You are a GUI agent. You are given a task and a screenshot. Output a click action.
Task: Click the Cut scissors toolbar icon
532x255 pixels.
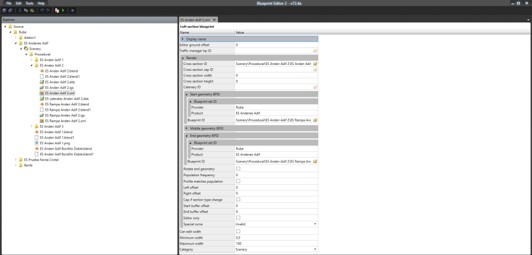click(x=20, y=10)
